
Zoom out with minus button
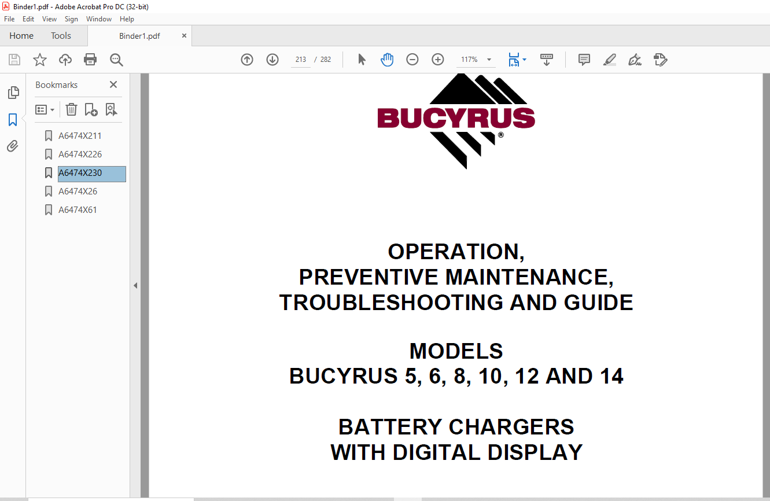(x=412, y=60)
